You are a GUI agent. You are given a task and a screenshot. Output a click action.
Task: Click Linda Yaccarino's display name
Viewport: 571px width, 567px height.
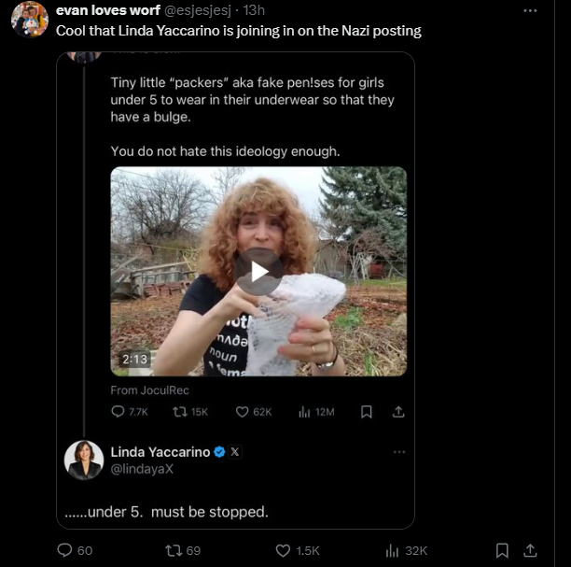pos(160,452)
